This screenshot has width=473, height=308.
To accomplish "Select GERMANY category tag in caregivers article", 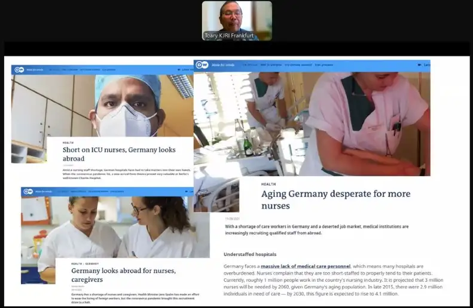I will click(x=92, y=263).
